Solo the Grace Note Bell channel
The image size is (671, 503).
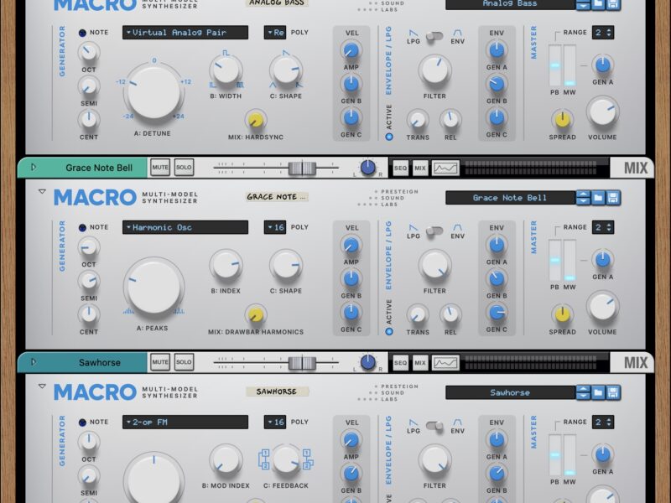[184, 168]
